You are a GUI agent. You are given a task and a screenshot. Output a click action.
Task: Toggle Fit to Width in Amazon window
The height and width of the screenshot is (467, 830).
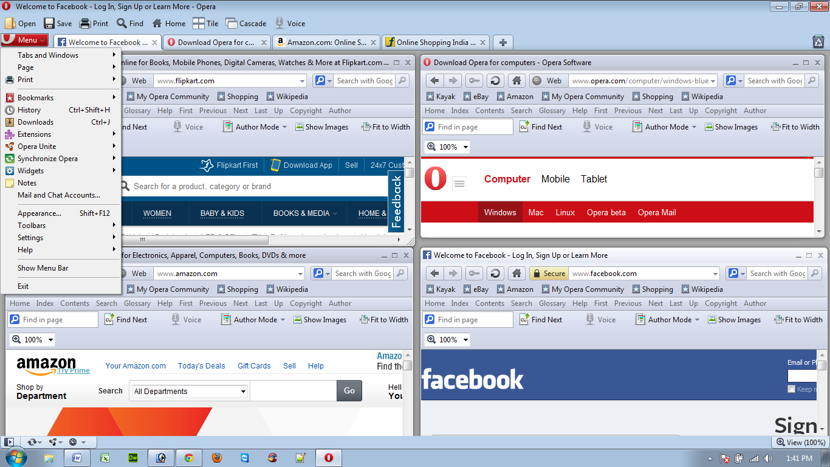coord(383,319)
